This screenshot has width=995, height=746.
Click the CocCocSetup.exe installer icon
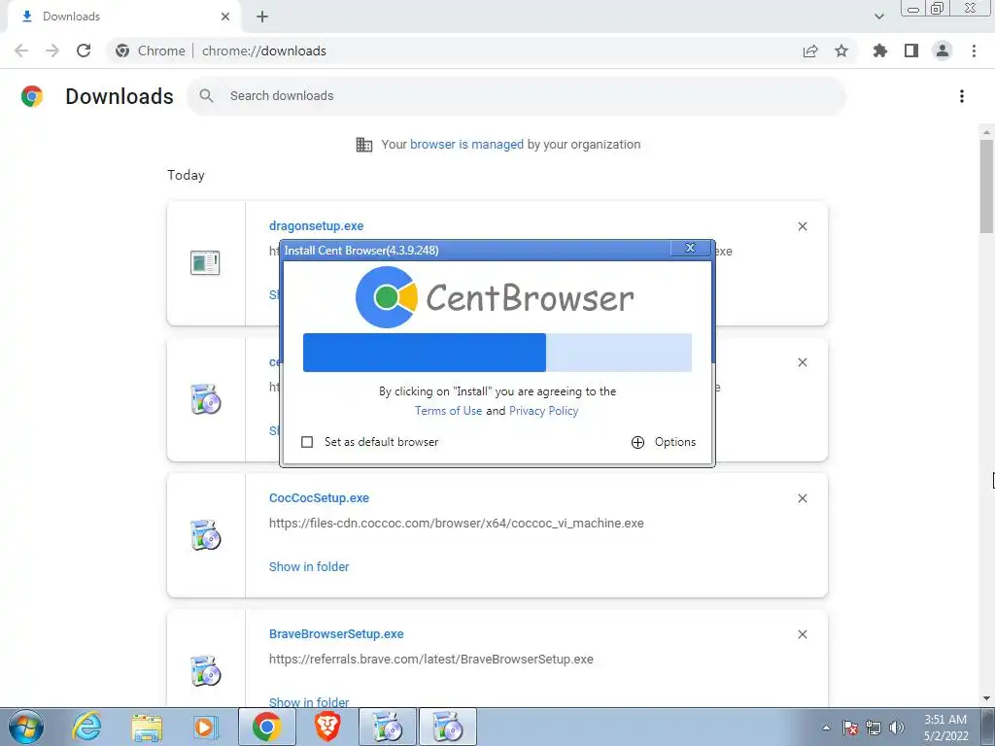point(205,535)
